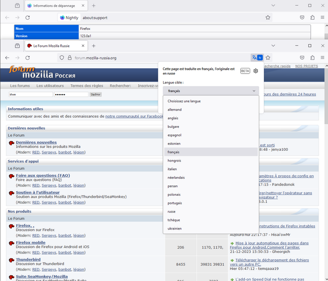The width and height of the screenshot is (328, 281).
Task: Close the Informations de dépannage tab
Action: (83, 6)
